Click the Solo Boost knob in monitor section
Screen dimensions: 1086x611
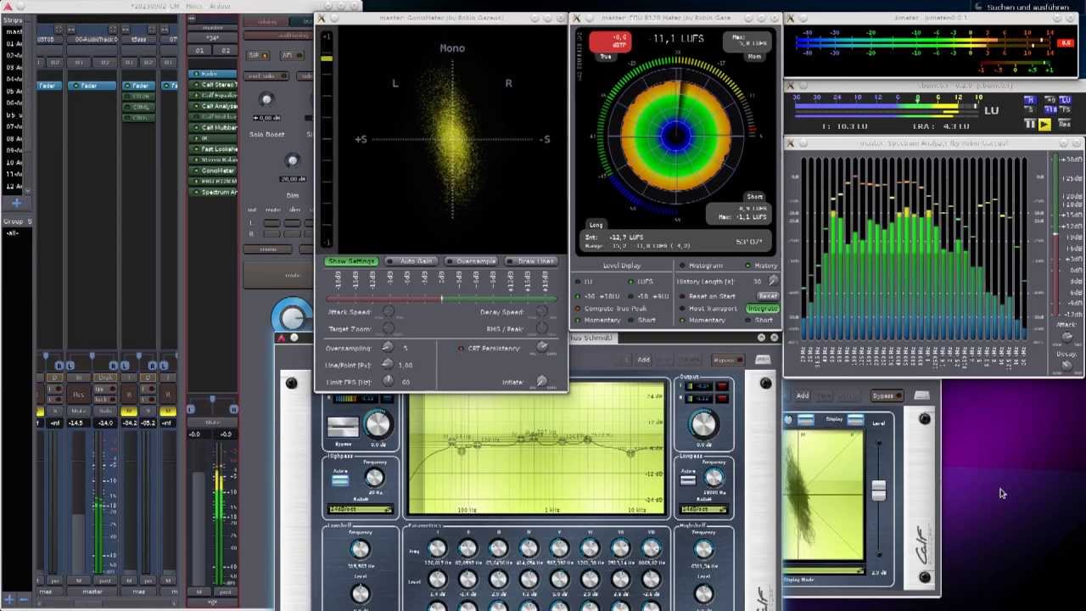tap(266, 100)
